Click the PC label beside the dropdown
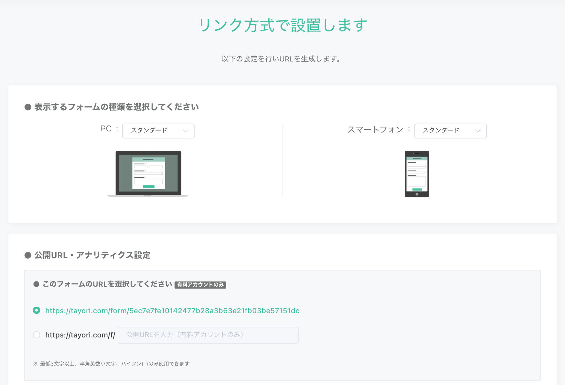This screenshot has height=385, width=565. click(106, 129)
